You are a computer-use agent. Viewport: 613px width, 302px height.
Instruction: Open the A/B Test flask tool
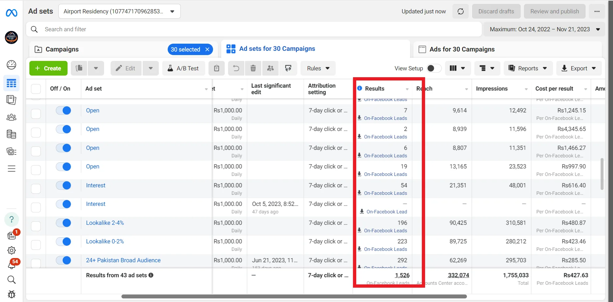(183, 68)
